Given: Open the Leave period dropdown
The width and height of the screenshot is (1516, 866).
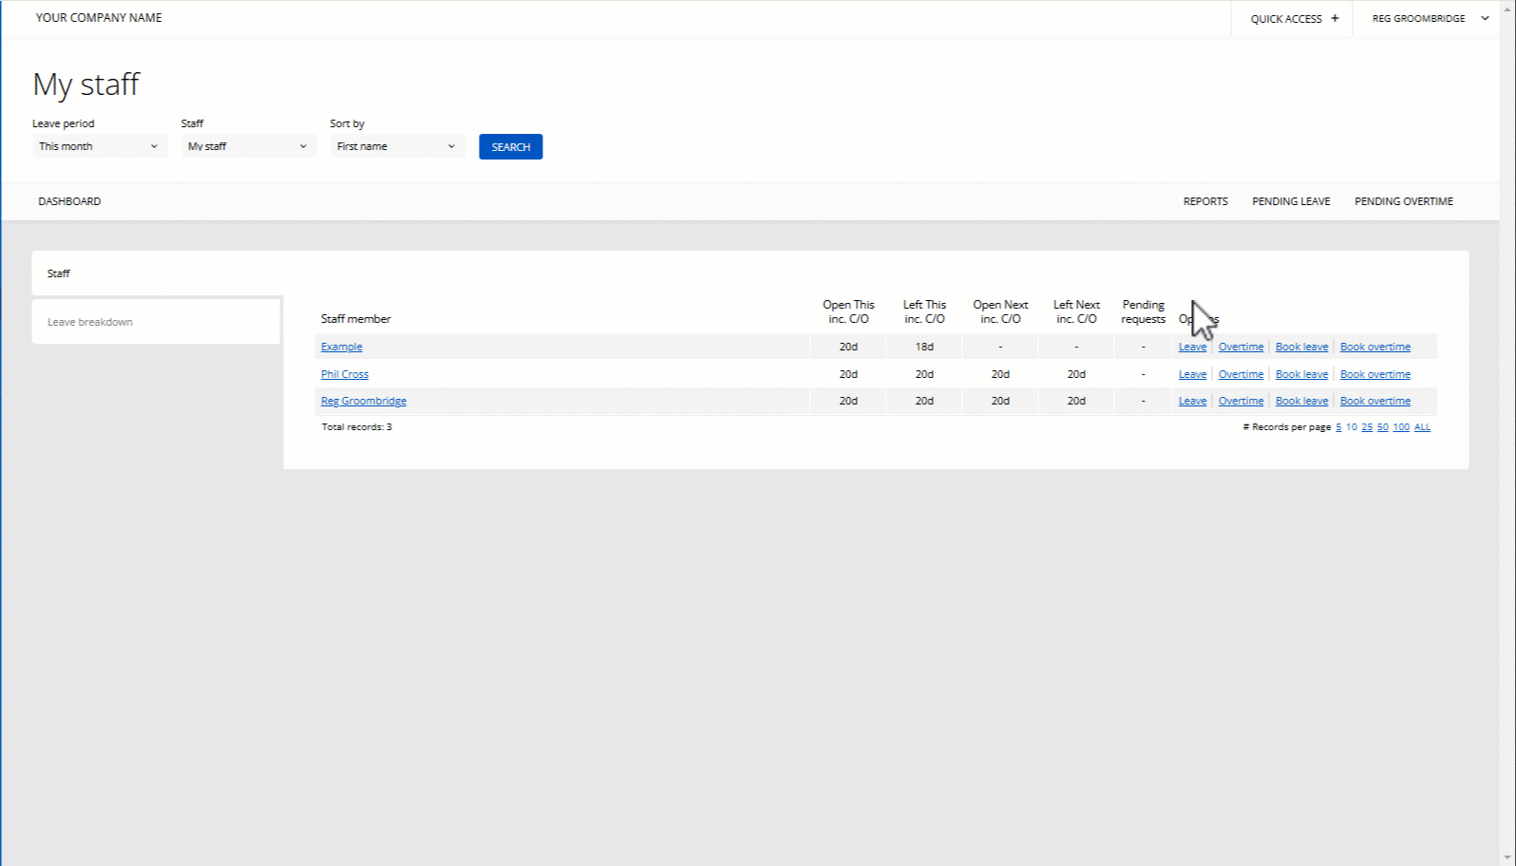Looking at the screenshot, I should [99, 146].
